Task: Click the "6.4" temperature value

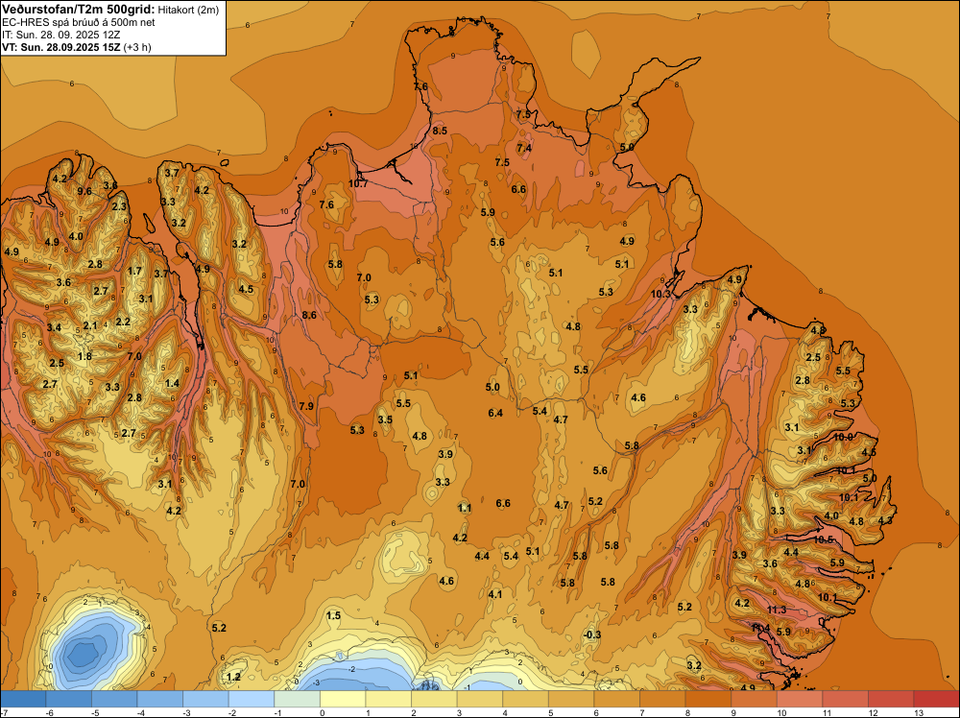Action: [495, 413]
